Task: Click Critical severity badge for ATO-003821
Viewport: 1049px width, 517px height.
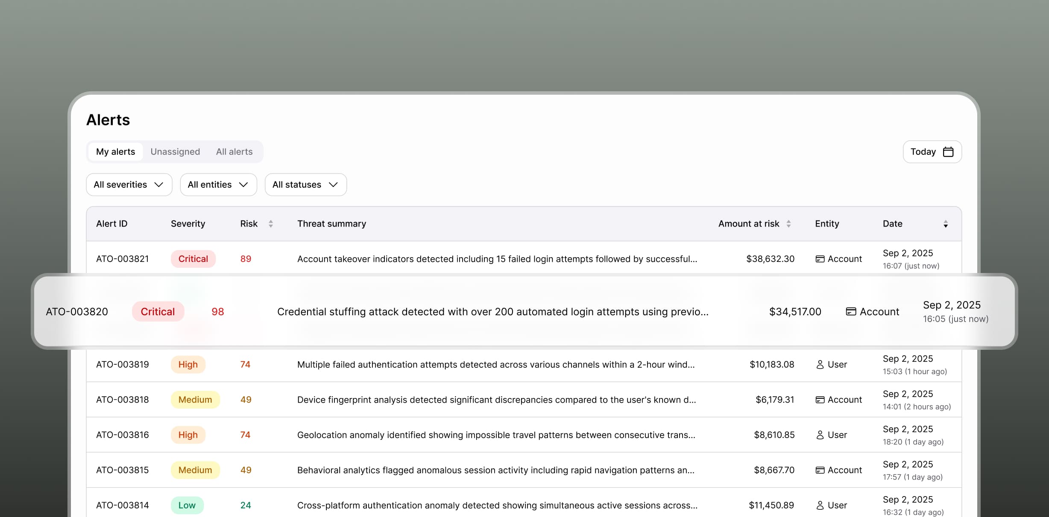Action: pos(193,259)
